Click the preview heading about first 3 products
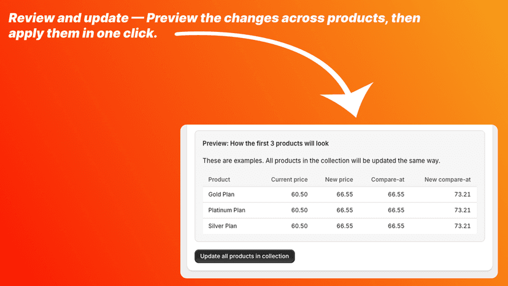 pyautogui.click(x=266, y=144)
